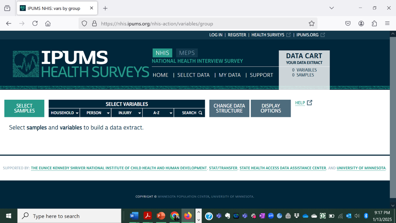This screenshot has height=223, width=396.
Task: Expand the HOUSEHOLD variables dropdown
Action: (x=64, y=113)
